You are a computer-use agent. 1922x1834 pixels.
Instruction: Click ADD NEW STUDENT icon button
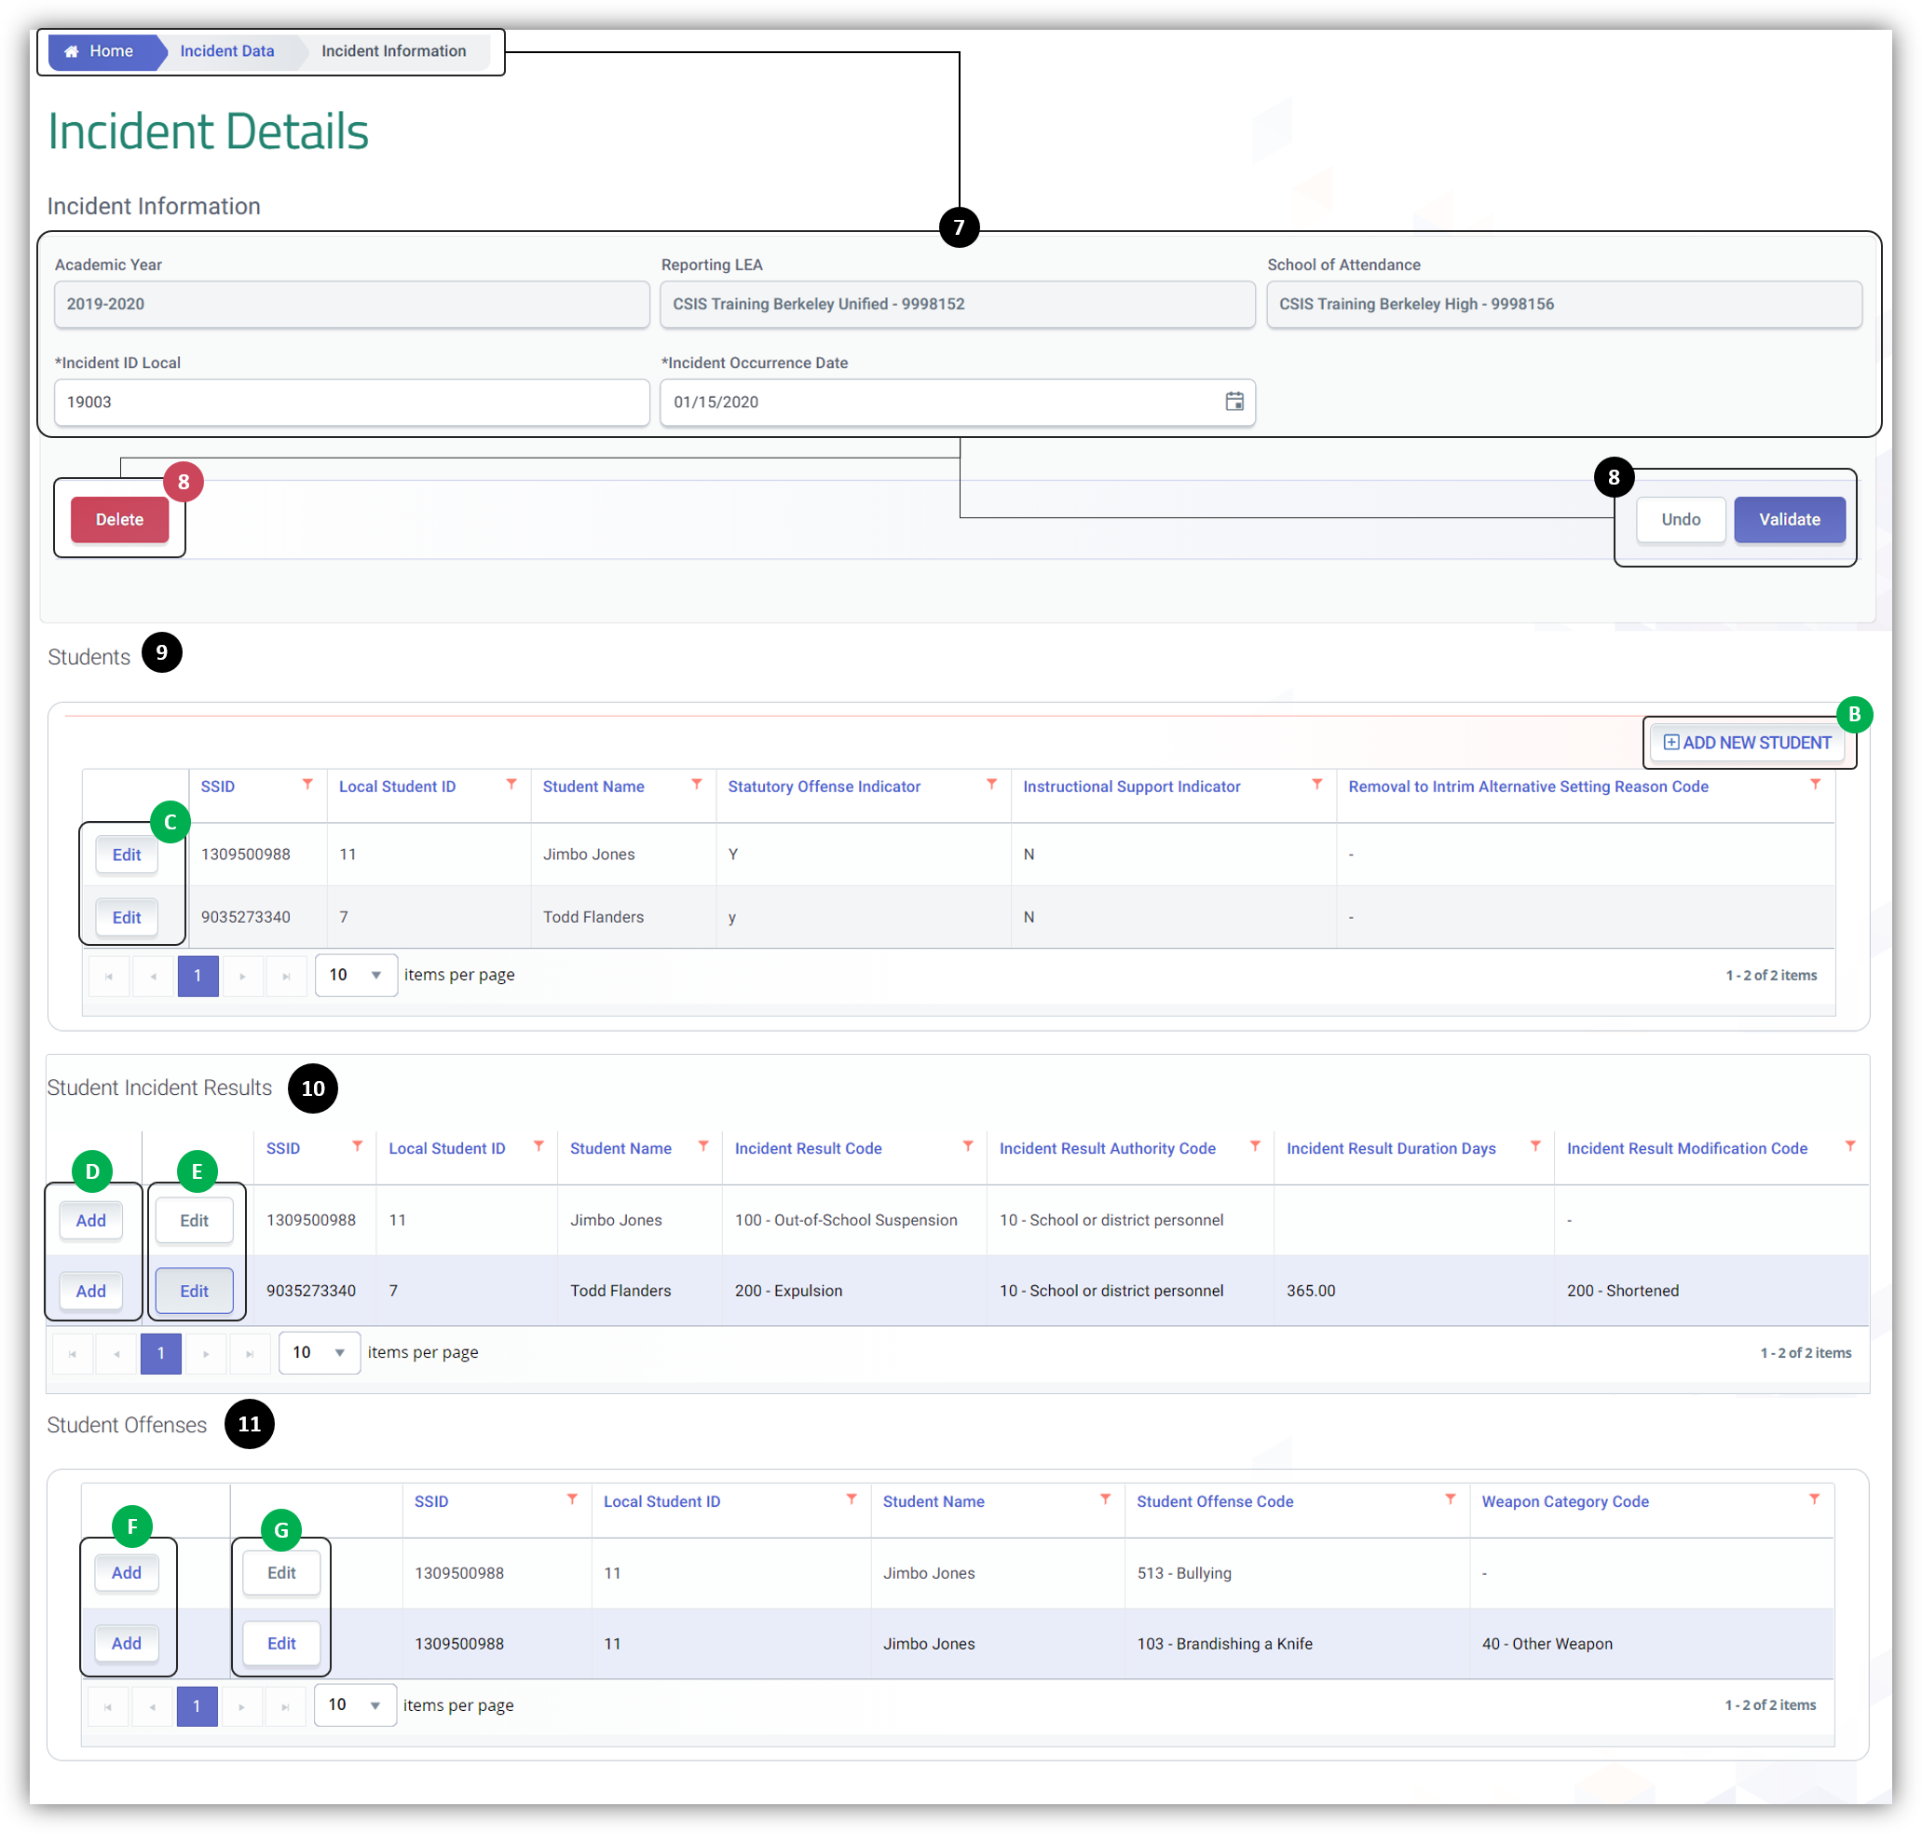click(x=1745, y=742)
